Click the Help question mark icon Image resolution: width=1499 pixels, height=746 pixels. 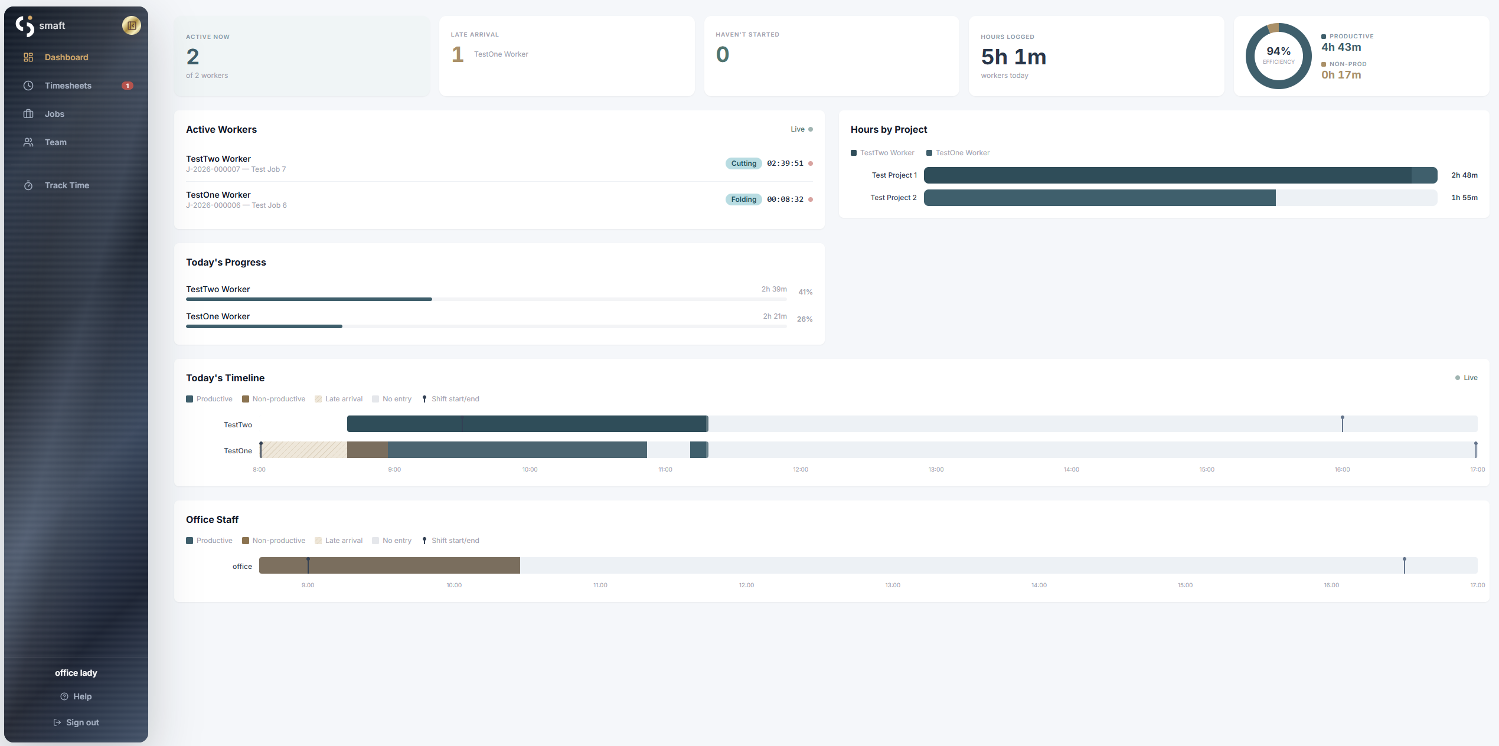(x=64, y=696)
